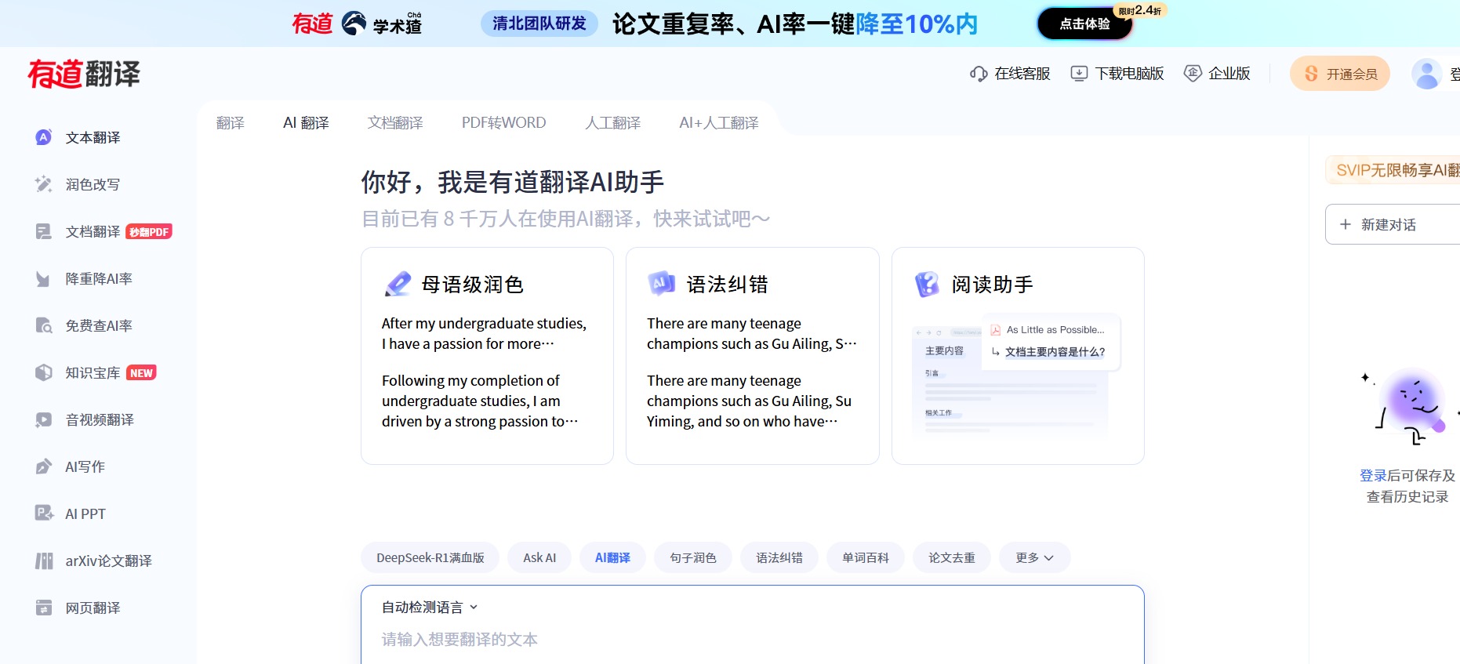Open the AI+人工翻译 tab
The width and height of the screenshot is (1460, 664).
(719, 123)
